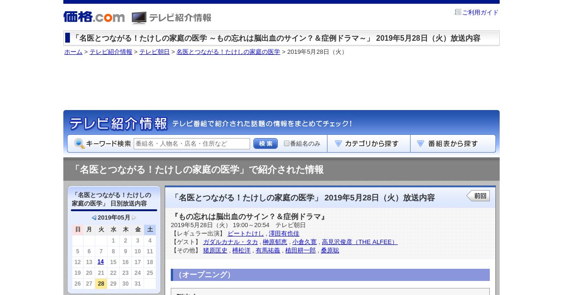Open 高見沢俊彦（THE ALFEE） guest link
Screen dimensions: 563x295
coord(359,242)
